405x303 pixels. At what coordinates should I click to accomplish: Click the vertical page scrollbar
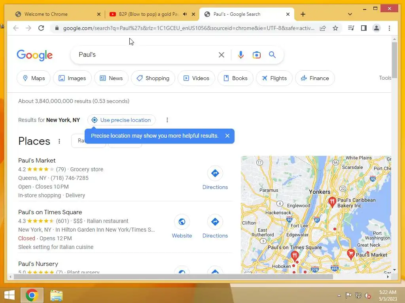pyautogui.click(x=394, y=60)
